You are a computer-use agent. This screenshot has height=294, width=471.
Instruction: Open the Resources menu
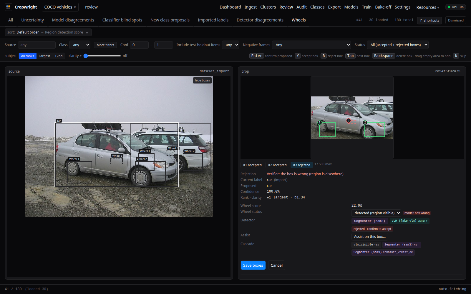428,7
